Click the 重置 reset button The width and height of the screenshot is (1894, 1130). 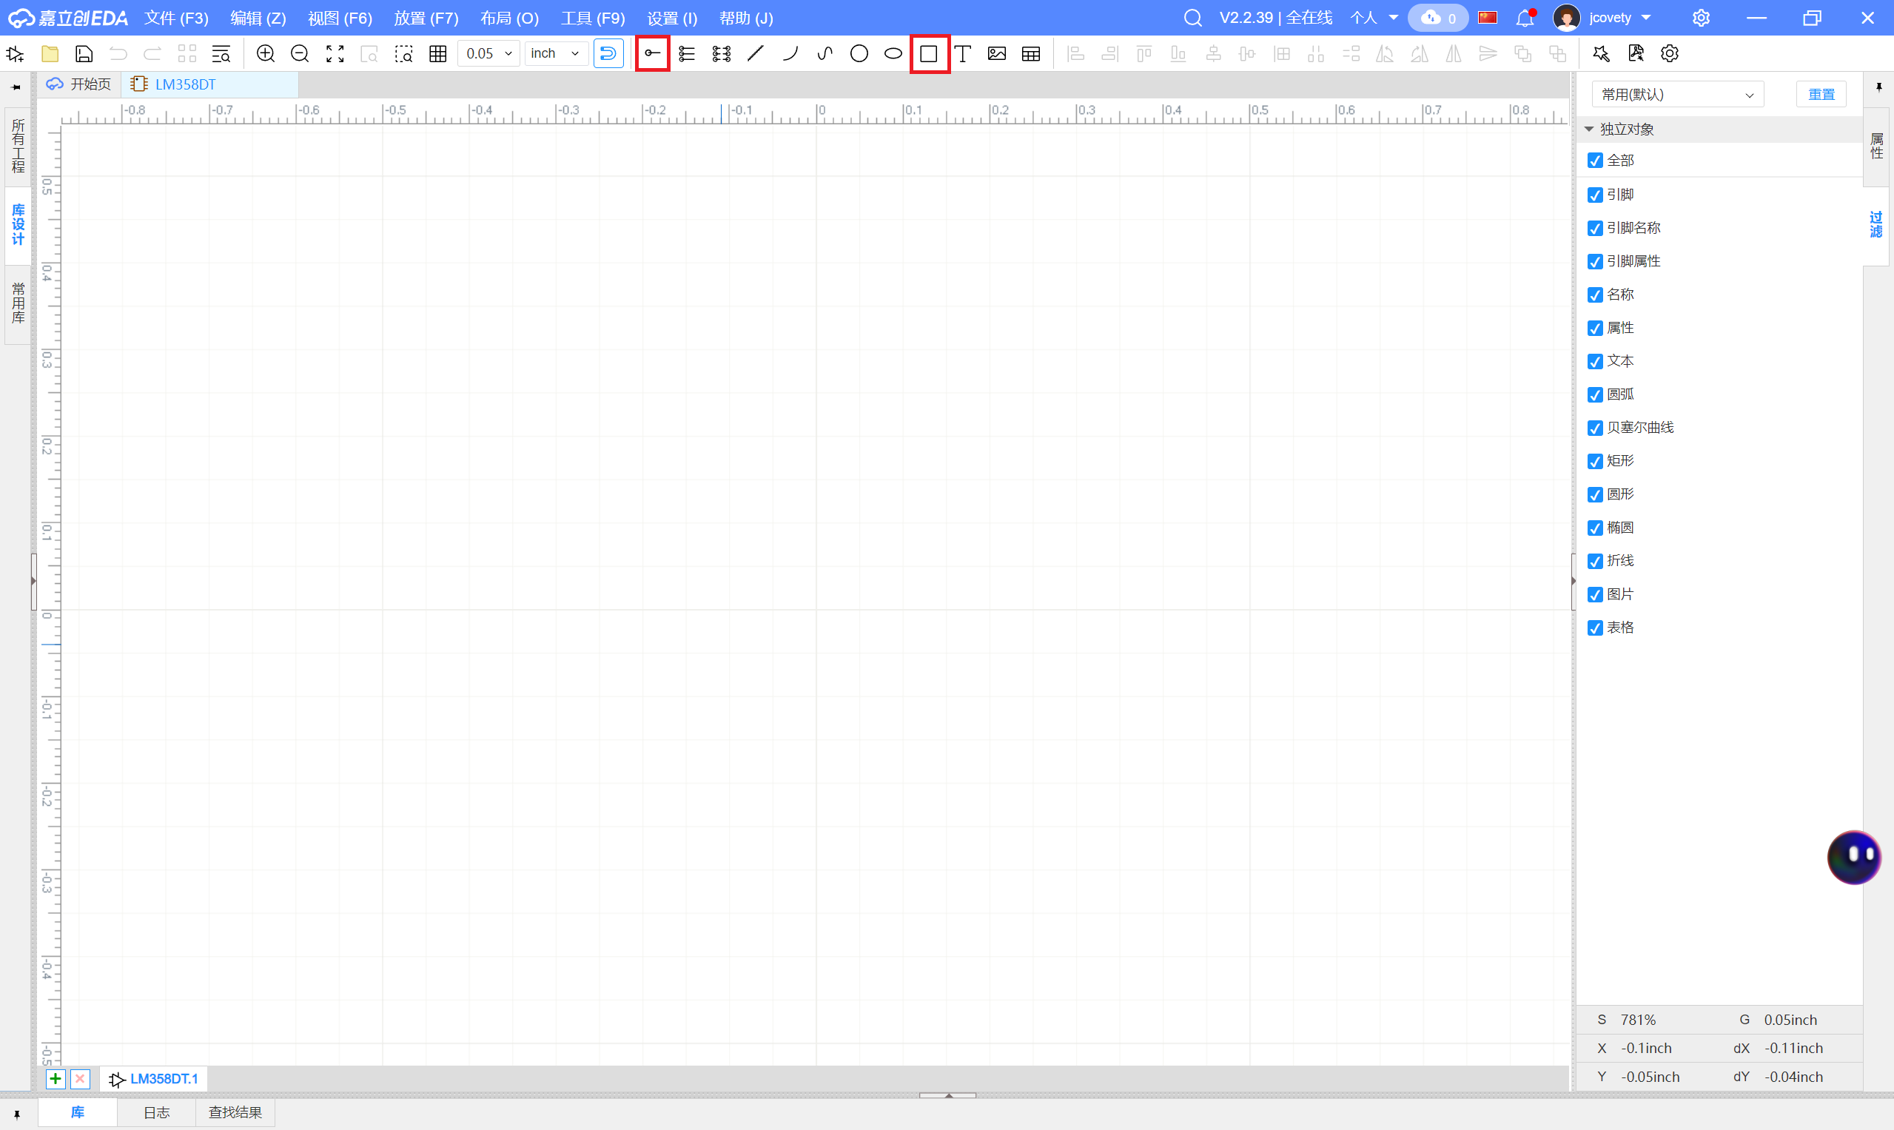point(1821,95)
